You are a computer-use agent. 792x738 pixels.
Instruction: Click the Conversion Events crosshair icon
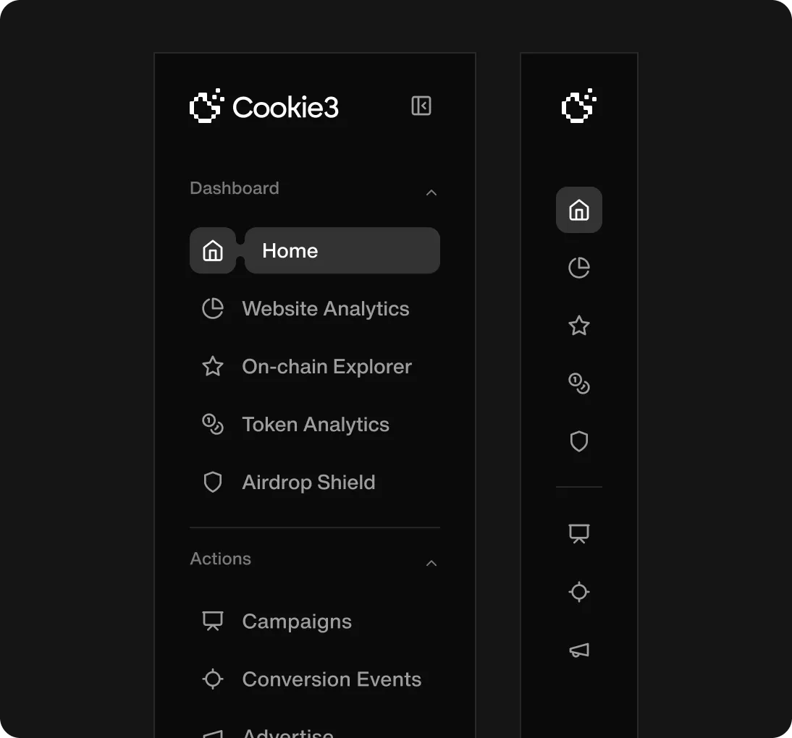[212, 679]
